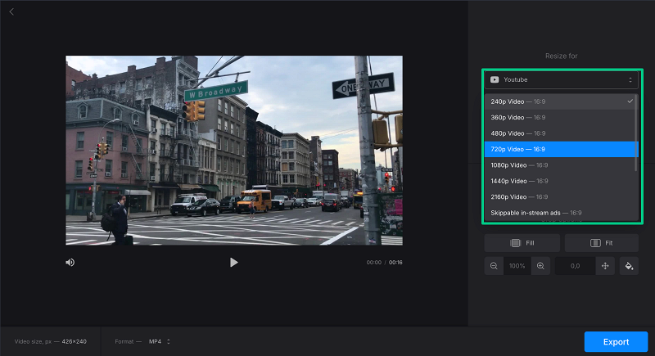Viewport: 655px width, 356px height.
Task: Select 240p Video option
Action: [x=560, y=101]
